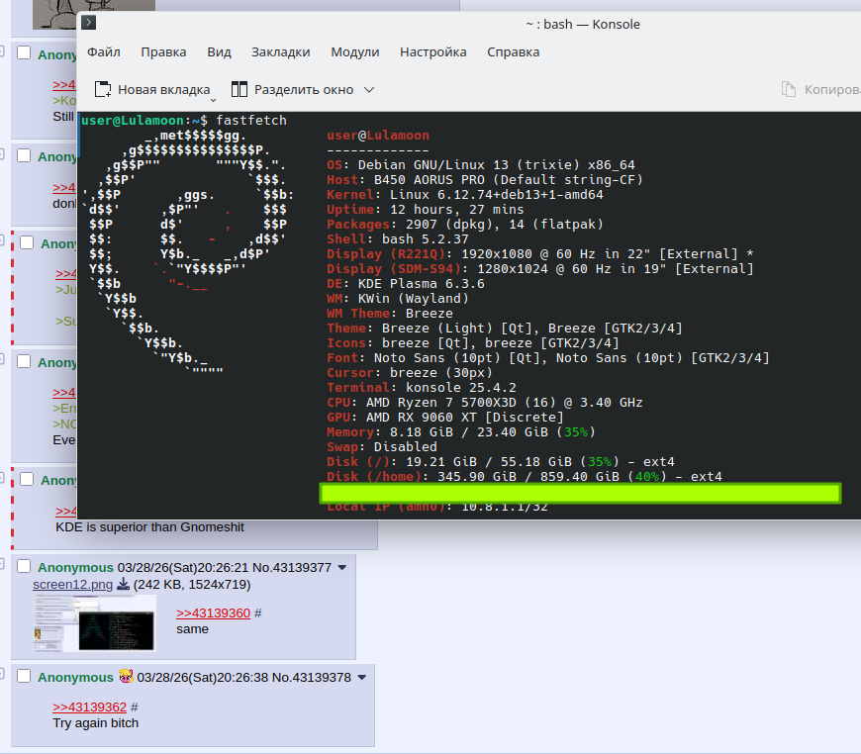Tick checkbox of post No.43139377
The height and width of the screenshot is (754, 861).
pyautogui.click(x=24, y=566)
